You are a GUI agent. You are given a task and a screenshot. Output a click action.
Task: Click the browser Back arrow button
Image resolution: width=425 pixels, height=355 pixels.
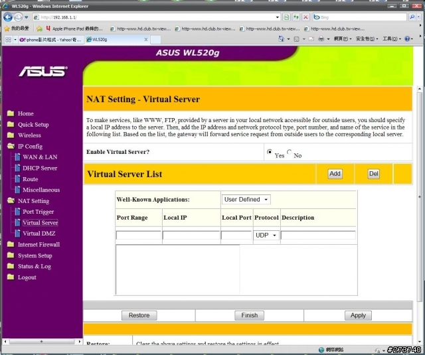tap(8, 17)
